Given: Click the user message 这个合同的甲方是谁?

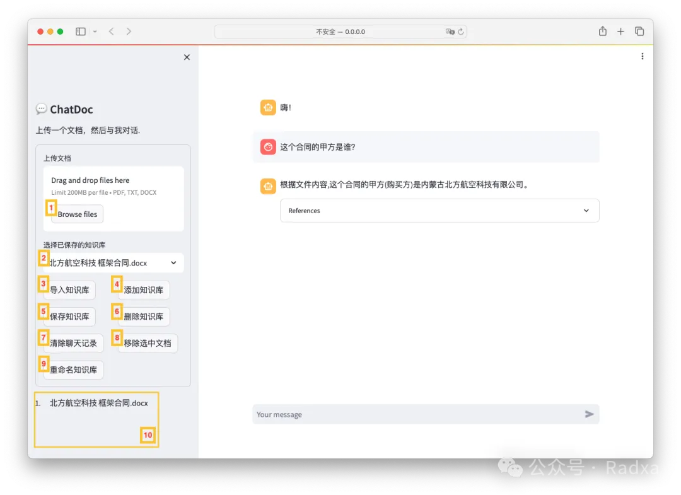Looking at the screenshot, I should pos(317,147).
